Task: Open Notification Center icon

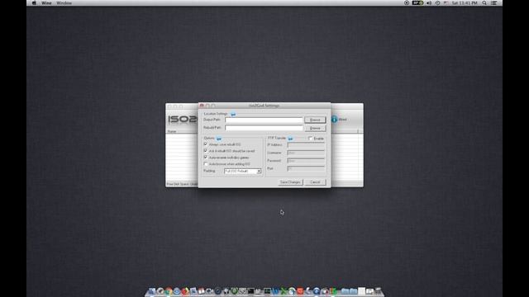Action: click(494, 3)
